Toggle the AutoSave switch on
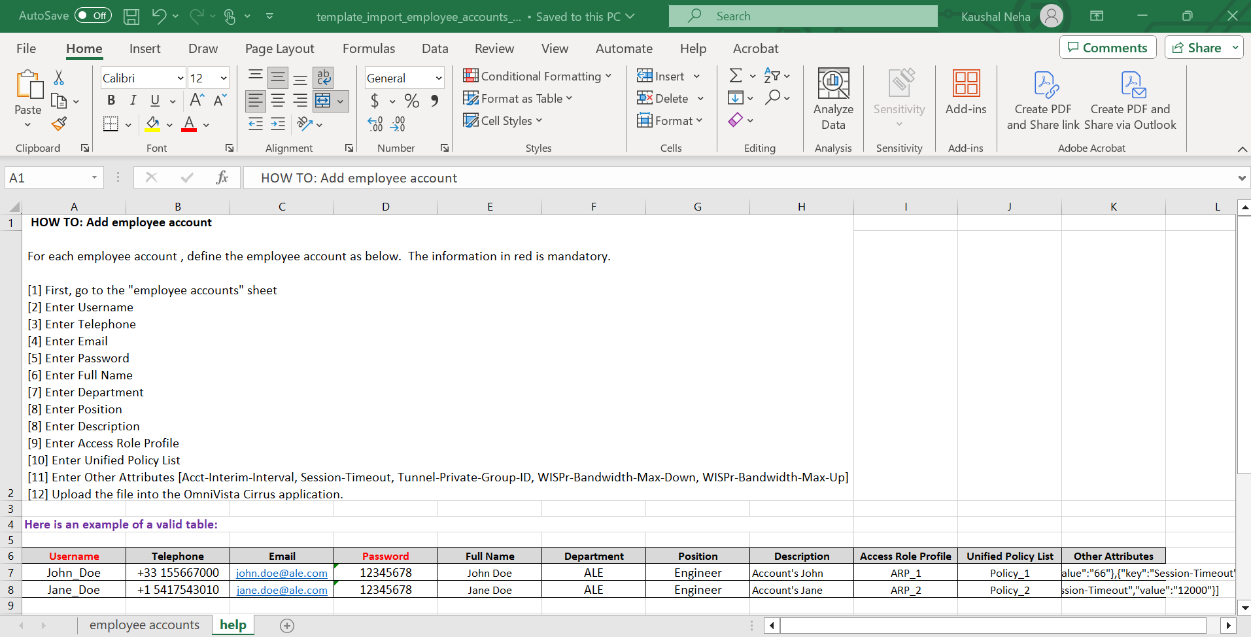This screenshot has width=1251, height=637. pyautogui.click(x=93, y=16)
